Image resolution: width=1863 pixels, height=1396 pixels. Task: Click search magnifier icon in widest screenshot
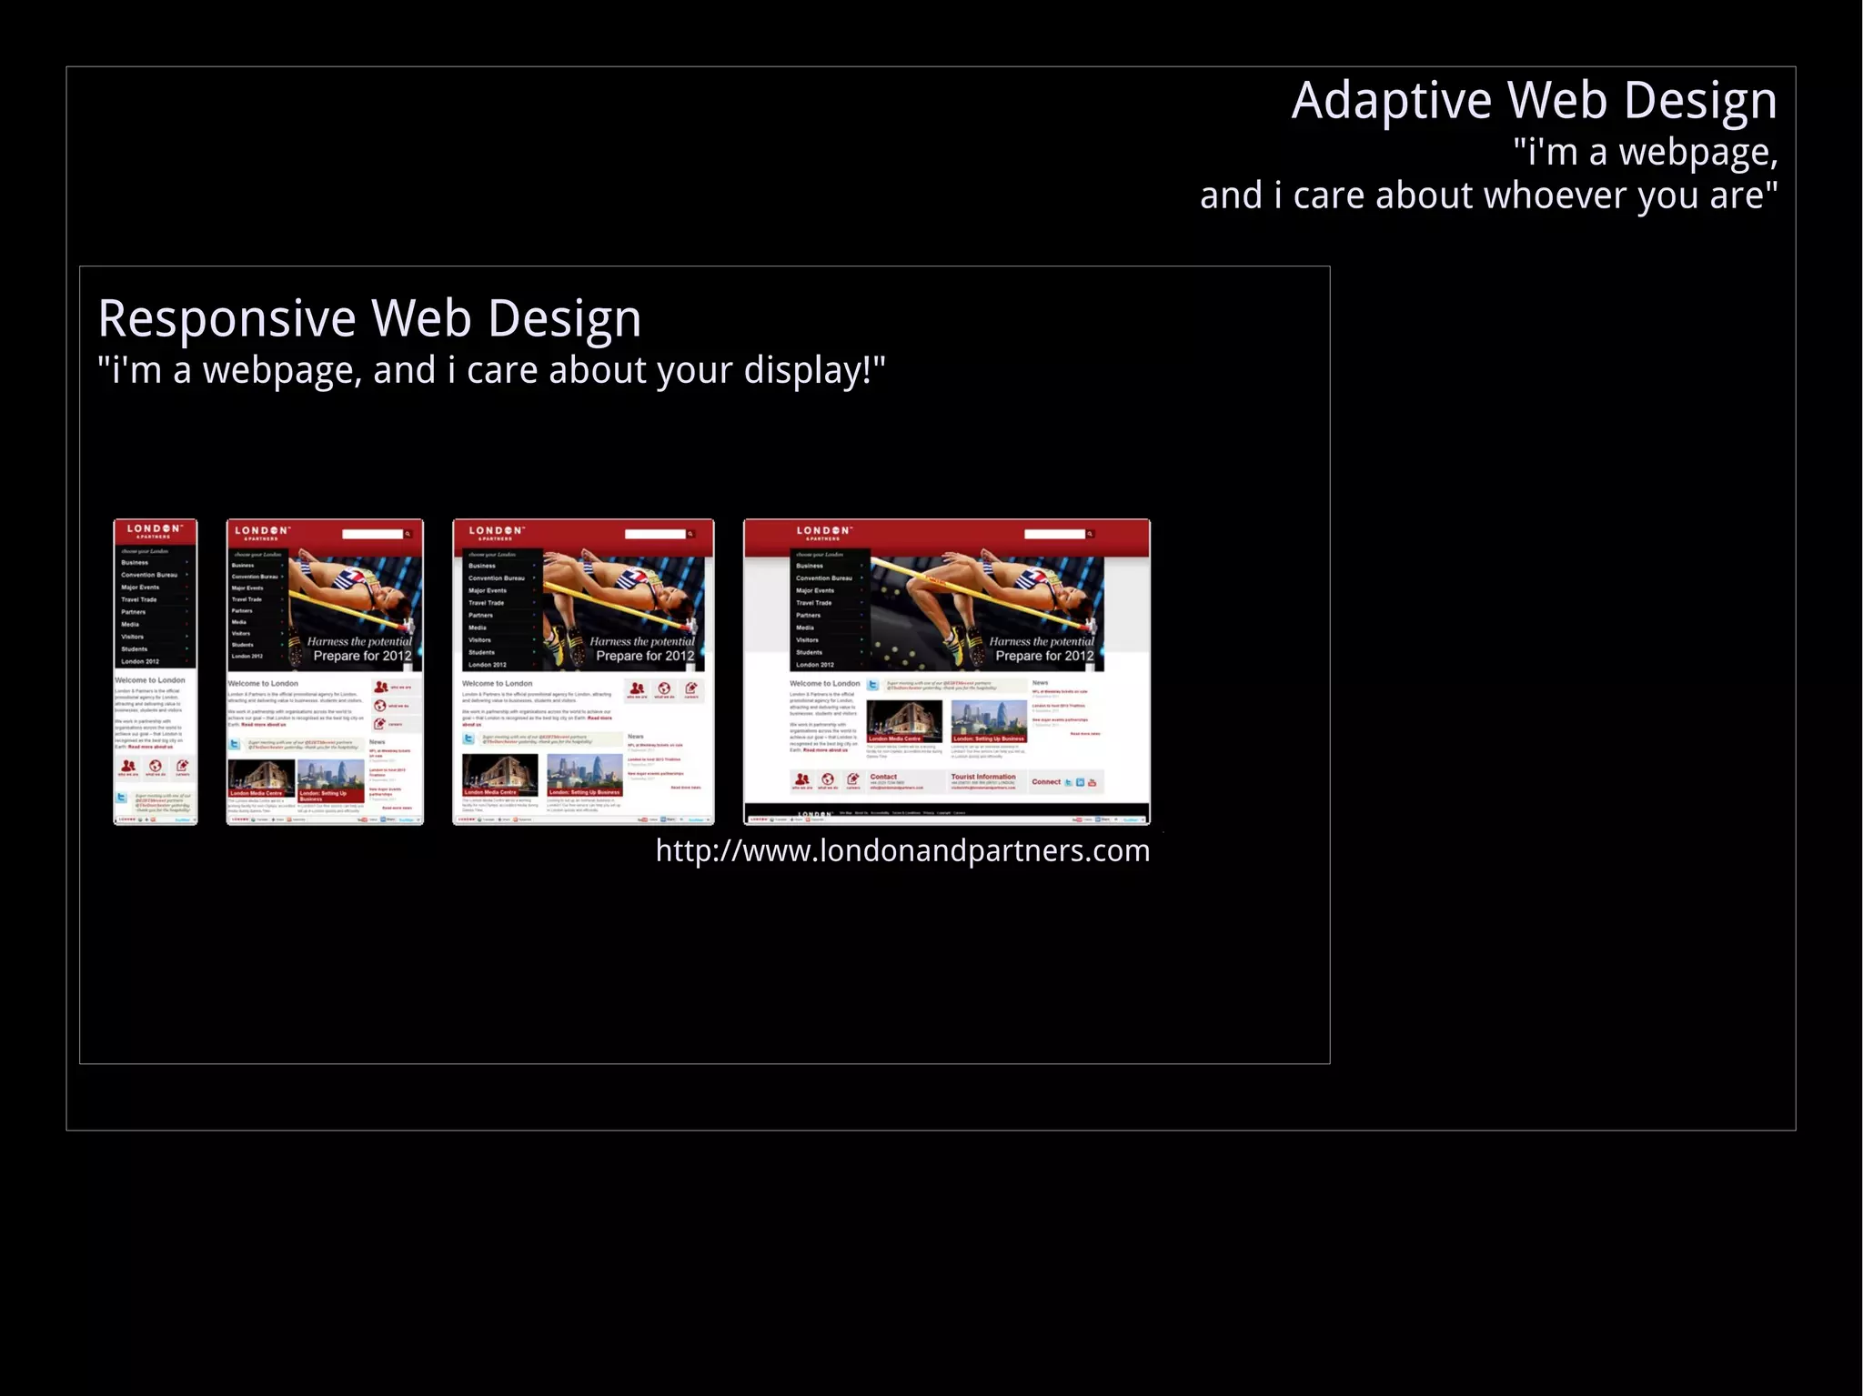1090,534
